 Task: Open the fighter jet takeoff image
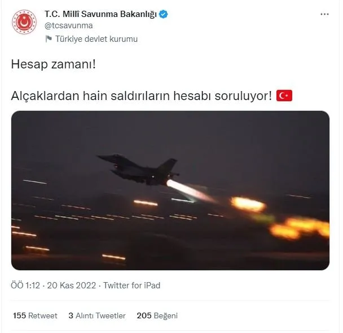click(x=170, y=191)
